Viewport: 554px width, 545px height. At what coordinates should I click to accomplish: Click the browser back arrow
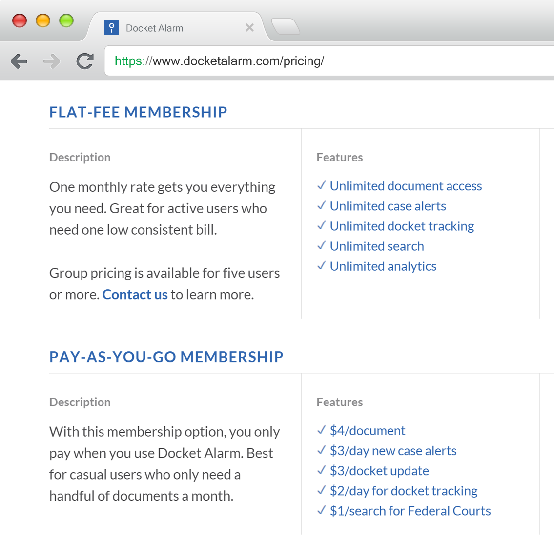pyautogui.click(x=19, y=61)
